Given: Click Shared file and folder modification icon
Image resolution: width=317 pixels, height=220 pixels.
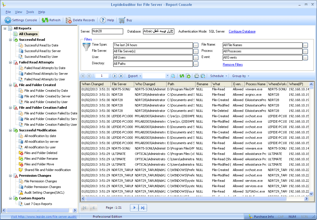Looking at the screenshot, I should point(21,170).
